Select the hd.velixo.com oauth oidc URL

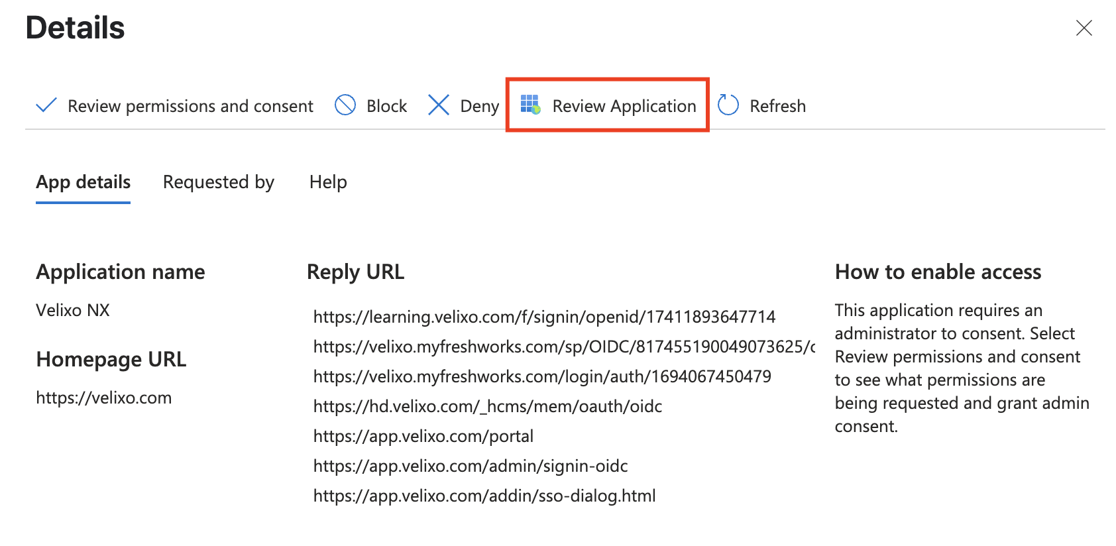click(488, 406)
